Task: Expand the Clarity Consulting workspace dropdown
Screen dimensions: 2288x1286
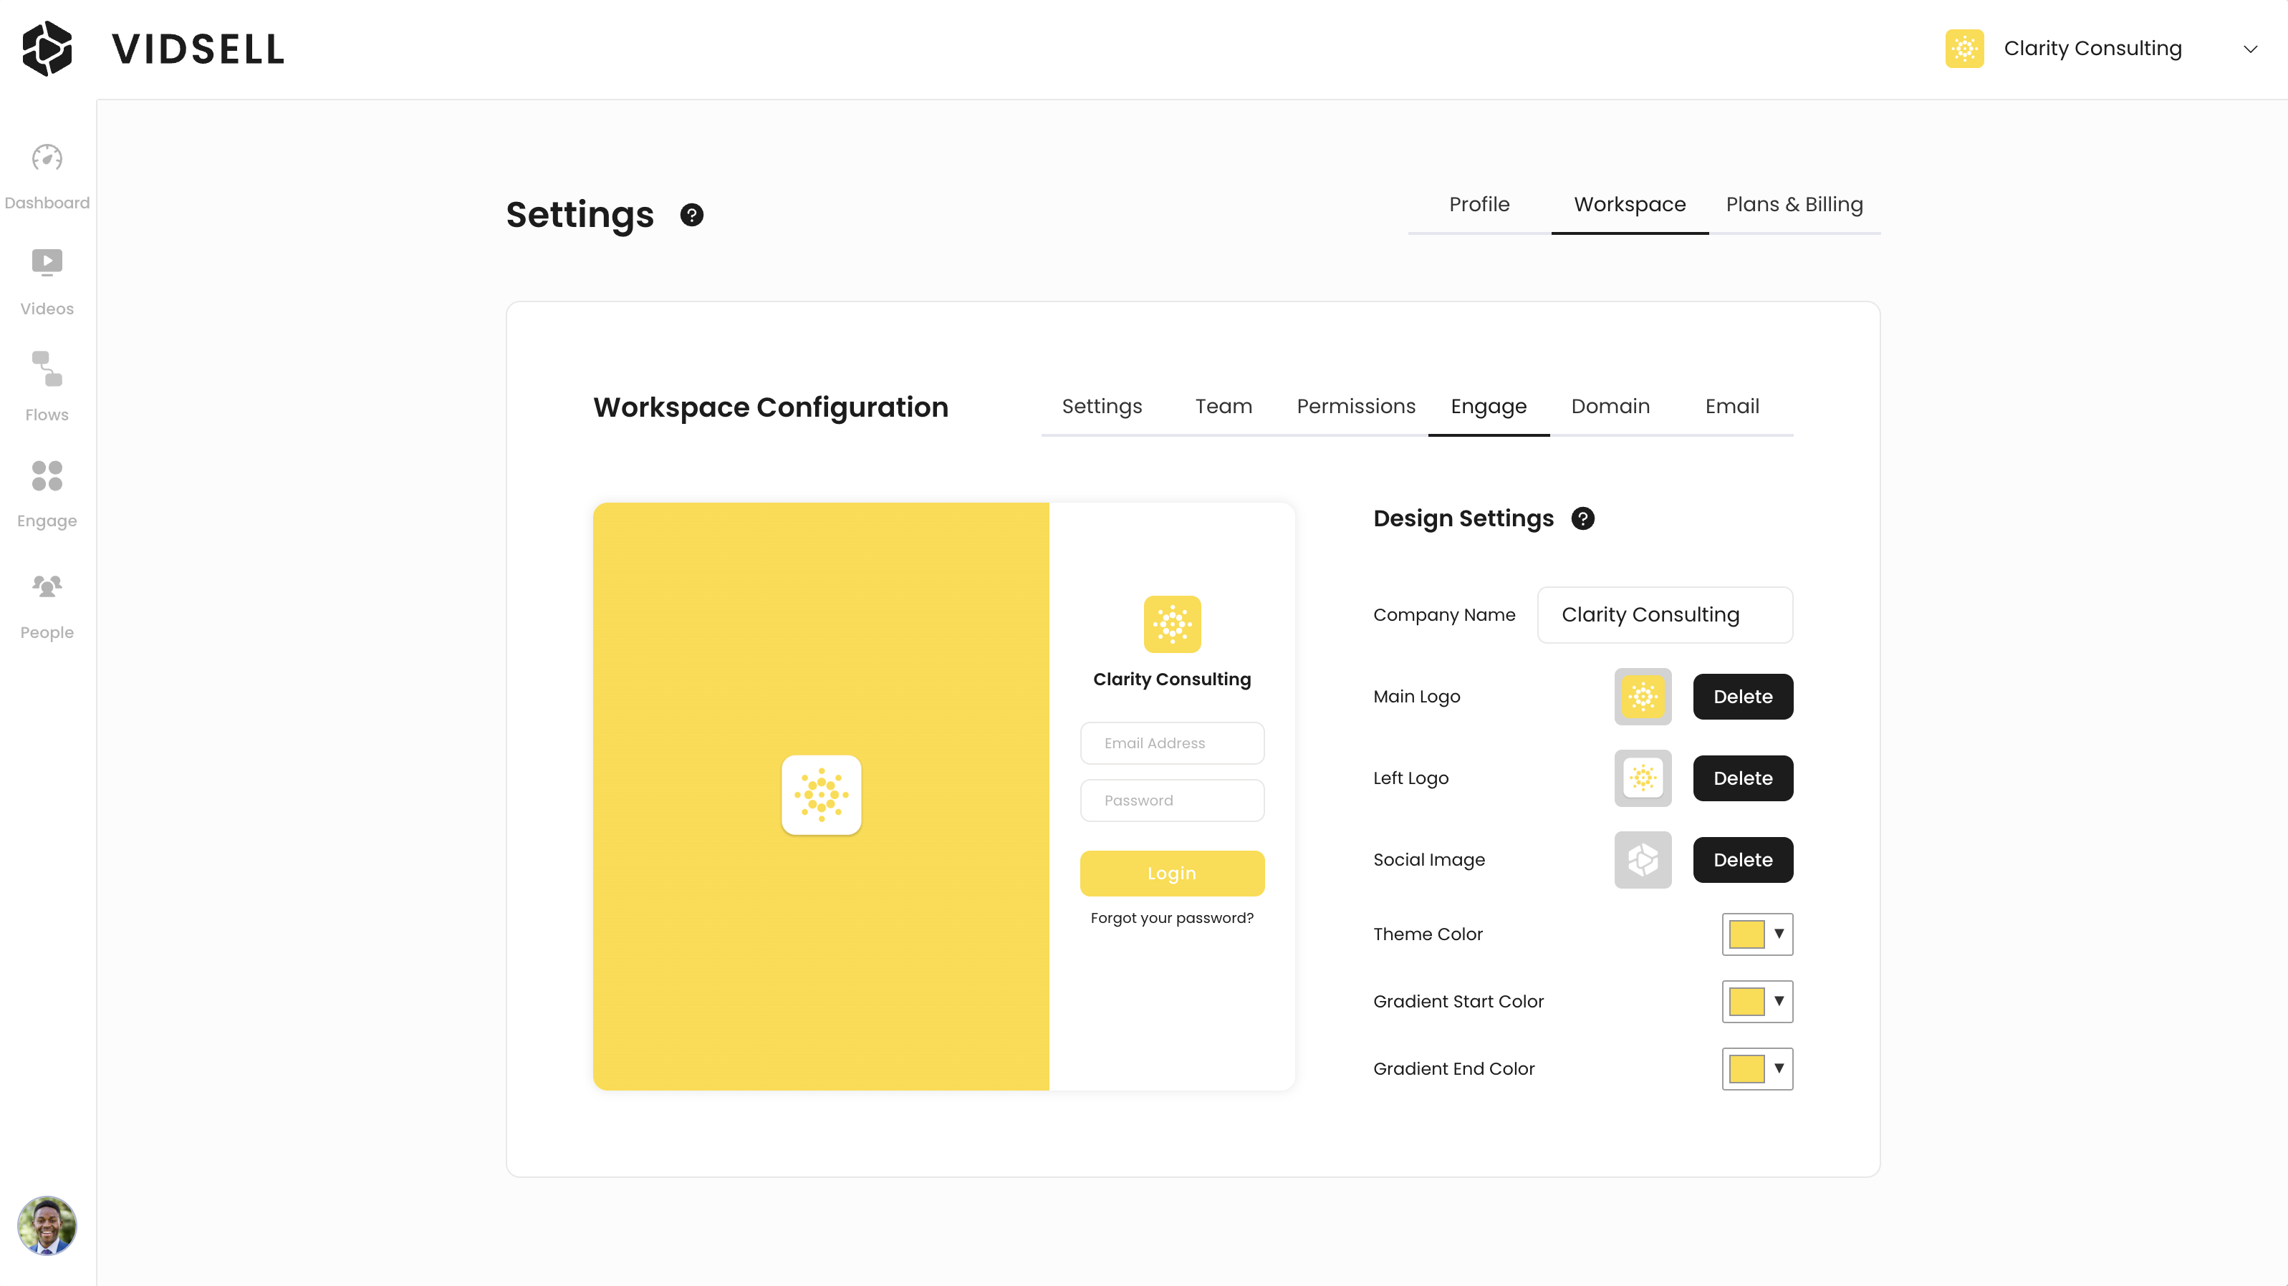Action: pyautogui.click(x=2250, y=49)
